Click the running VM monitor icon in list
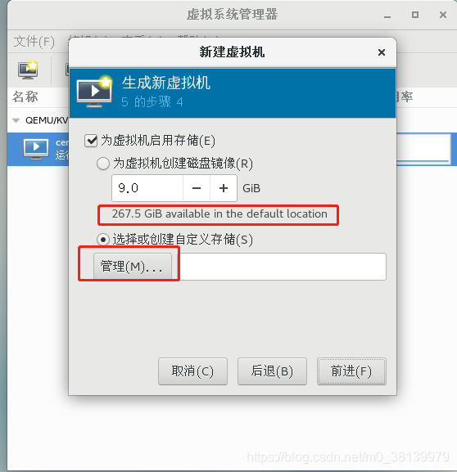Image resolution: width=457 pixels, height=472 pixels. [x=36, y=149]
